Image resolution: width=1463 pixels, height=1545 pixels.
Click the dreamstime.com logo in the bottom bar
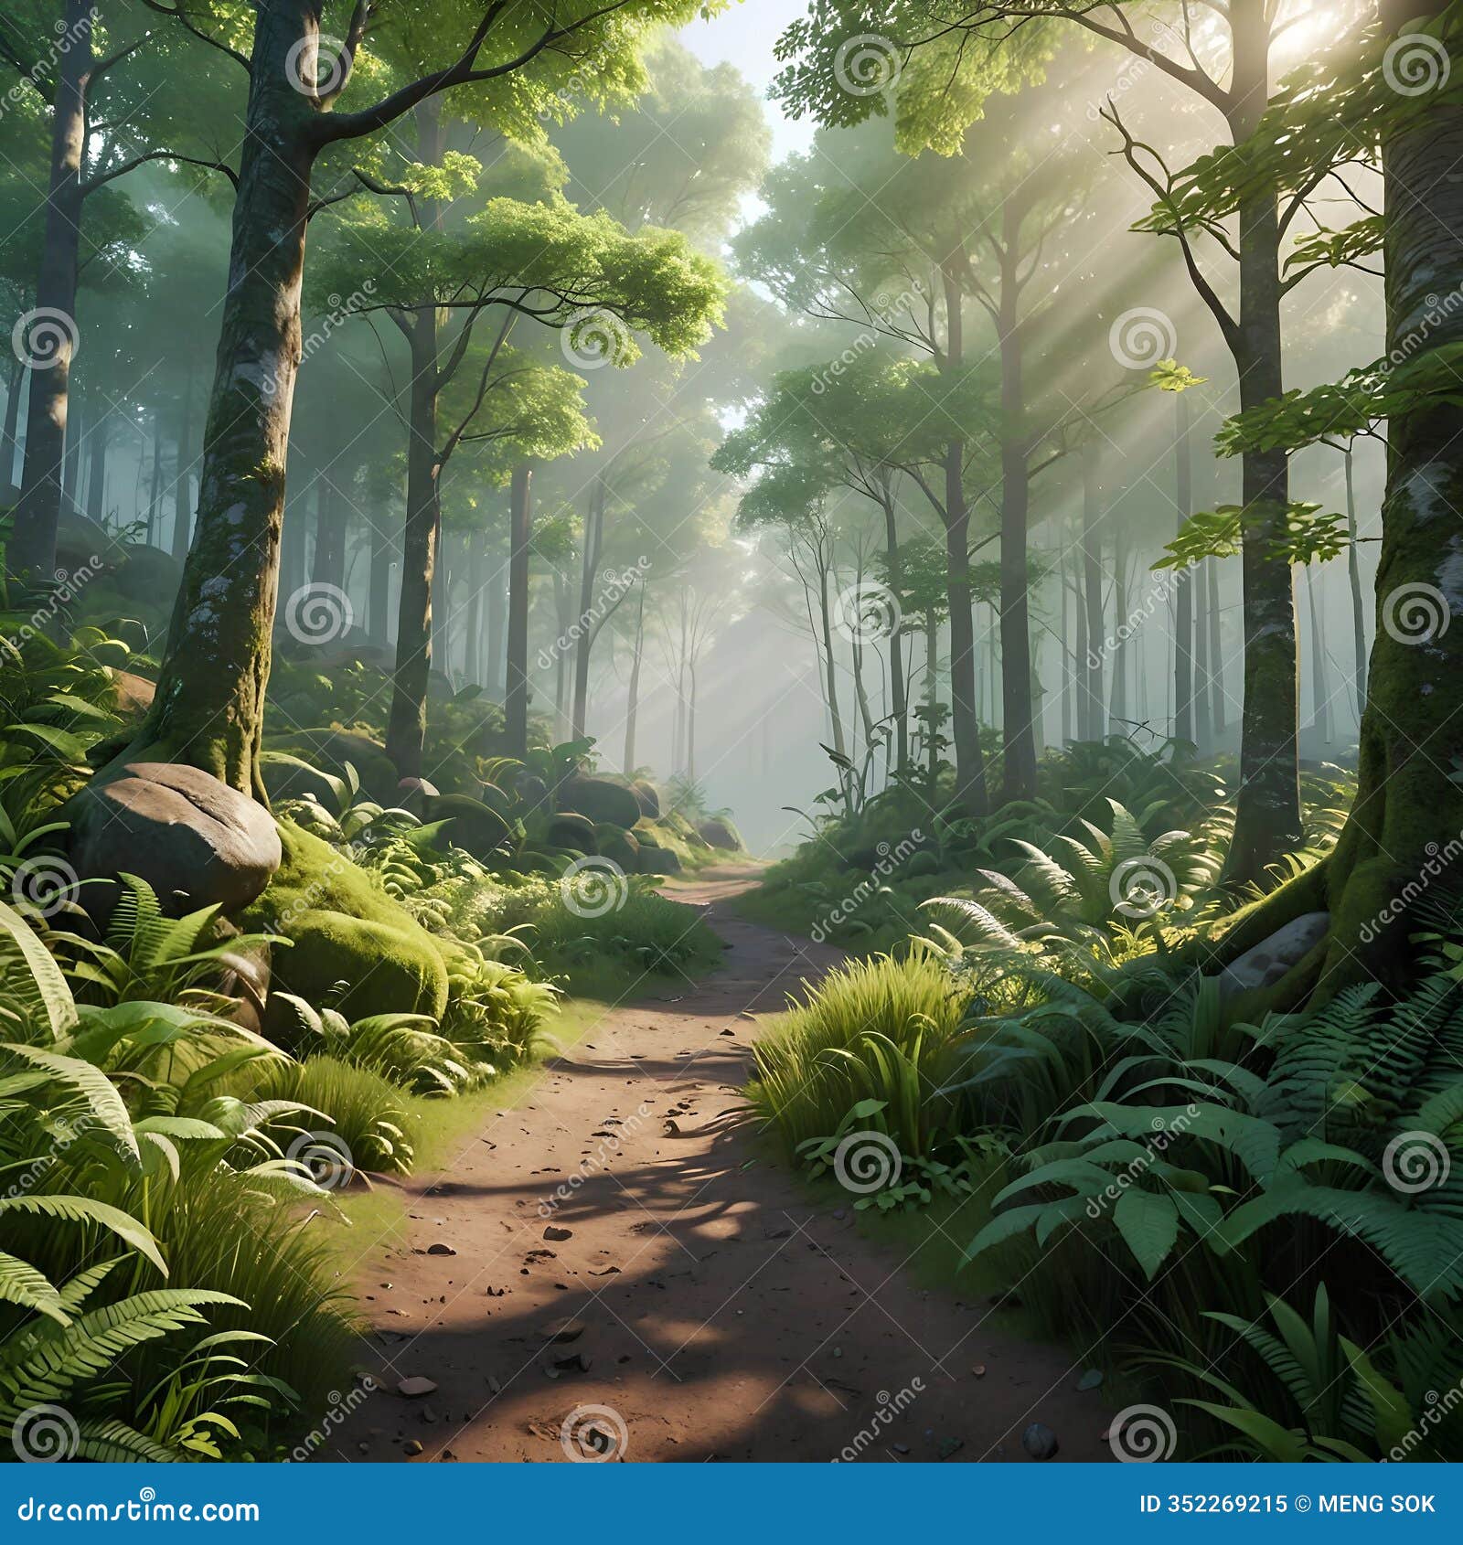pos(137,1508)
